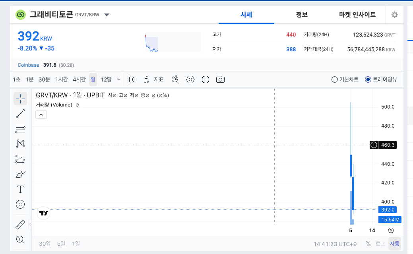Click the -8.20% change text
The height and width of the screenshot is (254, 413).
click(x=27, y=48)
